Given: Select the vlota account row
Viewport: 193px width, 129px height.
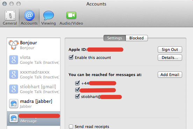Looking at the screenshot, I should point(34,60).
